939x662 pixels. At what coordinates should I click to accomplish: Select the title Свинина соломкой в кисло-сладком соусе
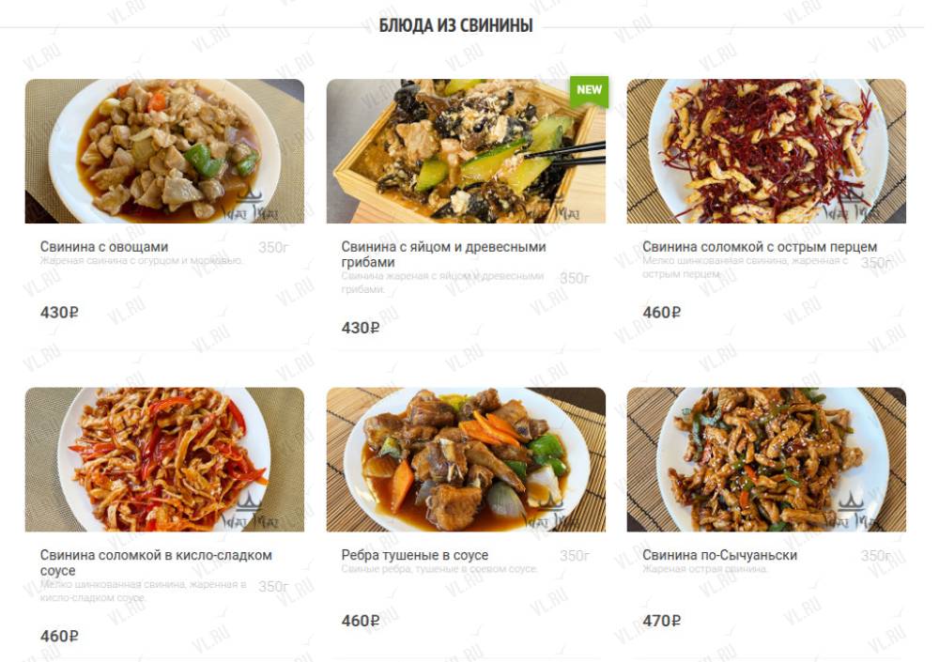pyautogui.click(x=156, y=562)
